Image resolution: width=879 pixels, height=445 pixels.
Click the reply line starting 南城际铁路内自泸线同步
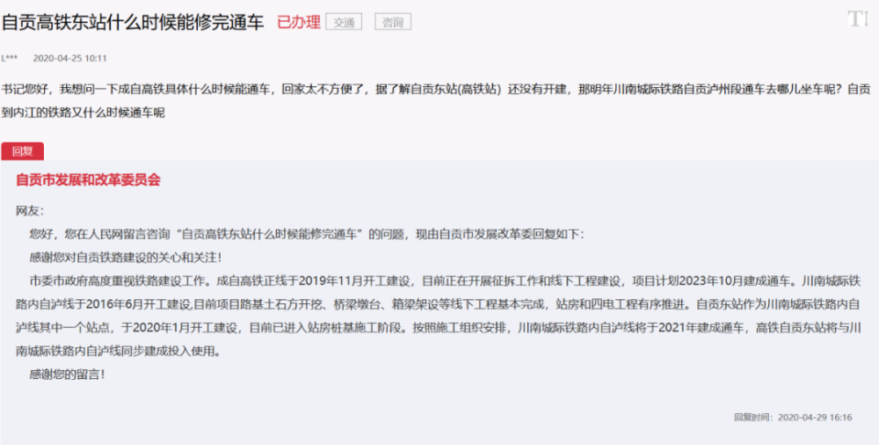(118, 351)
